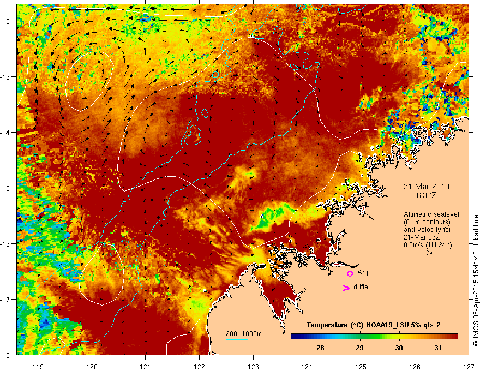The width and height of the screenshot is (480, 371).
Task: Click the 0.5m/s velocity scale arrow
Action: point(422,253)
